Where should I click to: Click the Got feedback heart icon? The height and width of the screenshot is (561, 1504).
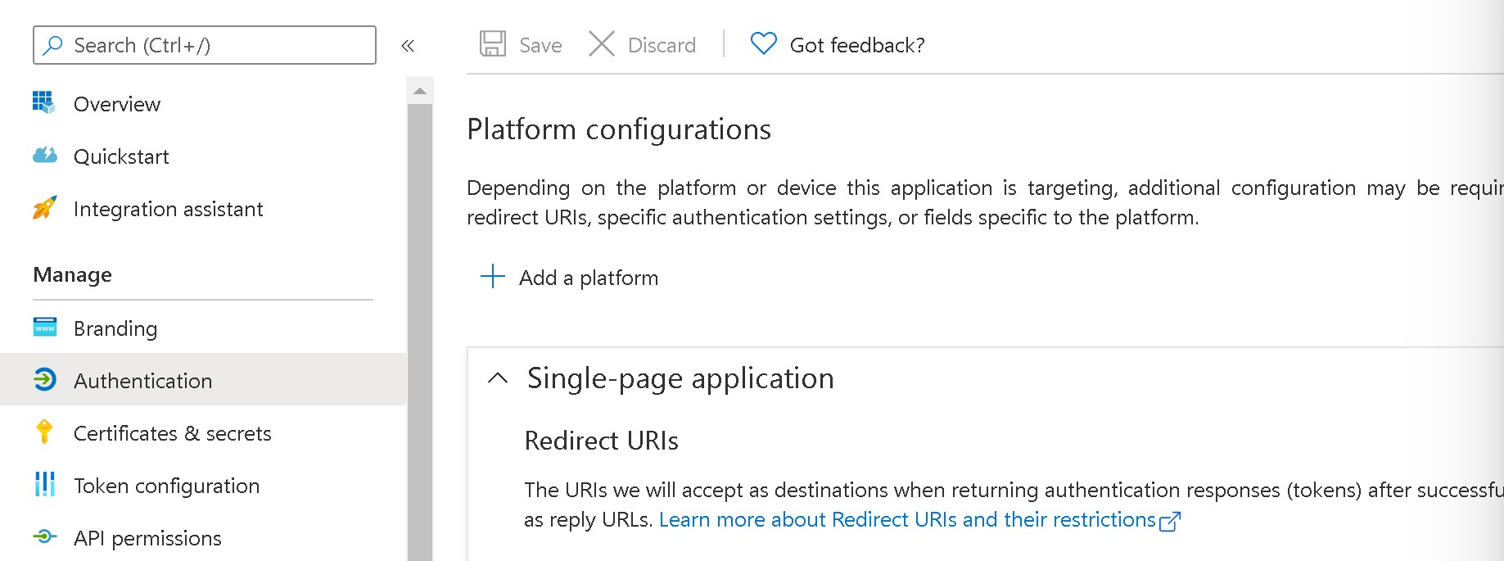click(763, 43)
